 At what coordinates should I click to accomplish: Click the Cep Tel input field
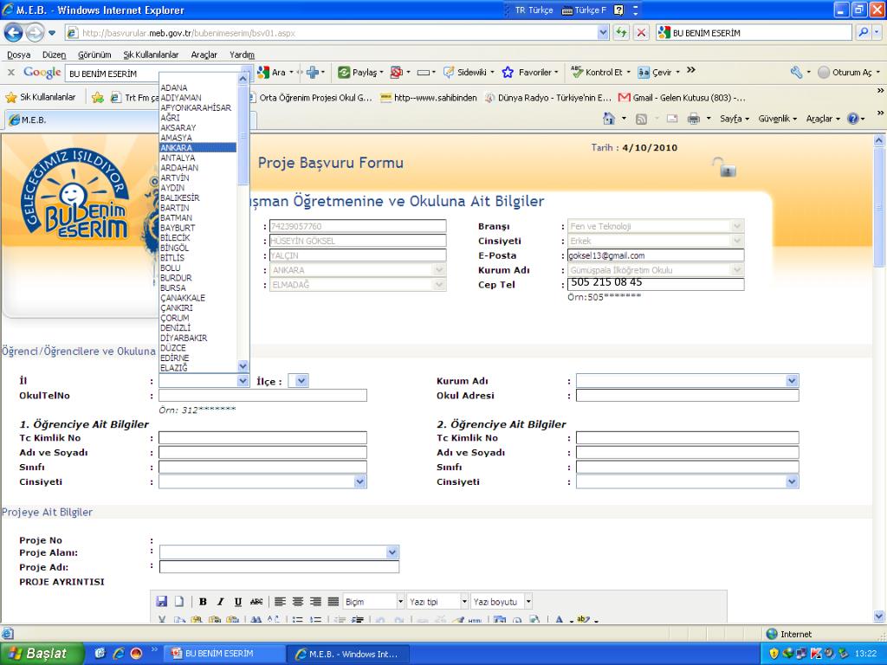click(x=656, y=284)
